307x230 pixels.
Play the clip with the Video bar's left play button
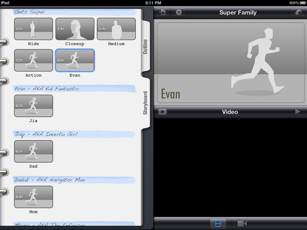coord(162,112)
